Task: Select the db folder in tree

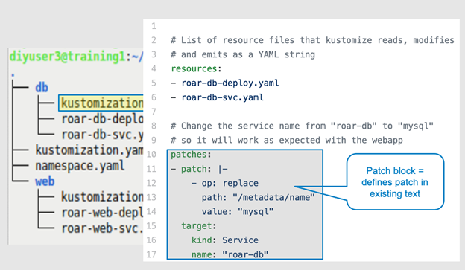Action: click(42, 88)
